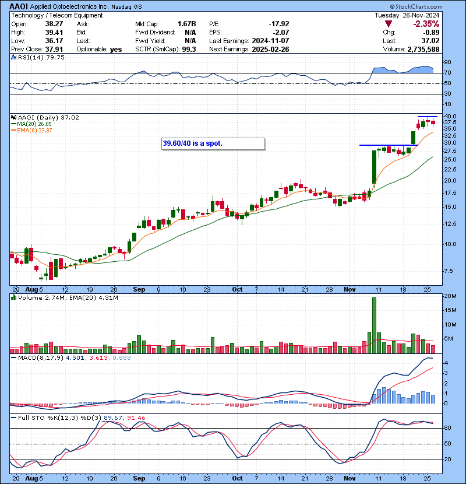
Task: Click the 'Technology / Telecom Equipment' sector text
Action: click(x=57, y=15)
